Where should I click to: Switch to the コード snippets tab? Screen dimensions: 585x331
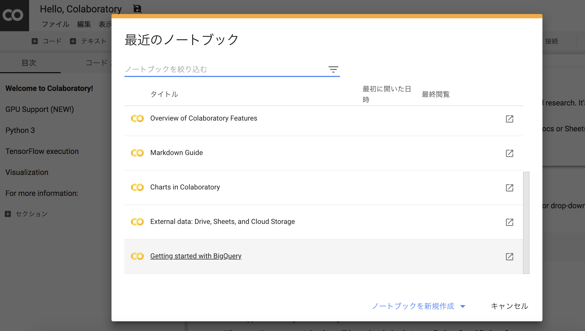[x=98, y=63]
